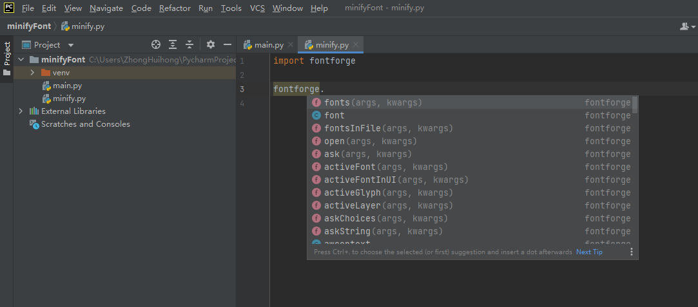
Task: Click the completion popup scrollbar thumb
Action: (x=635, y=105)
